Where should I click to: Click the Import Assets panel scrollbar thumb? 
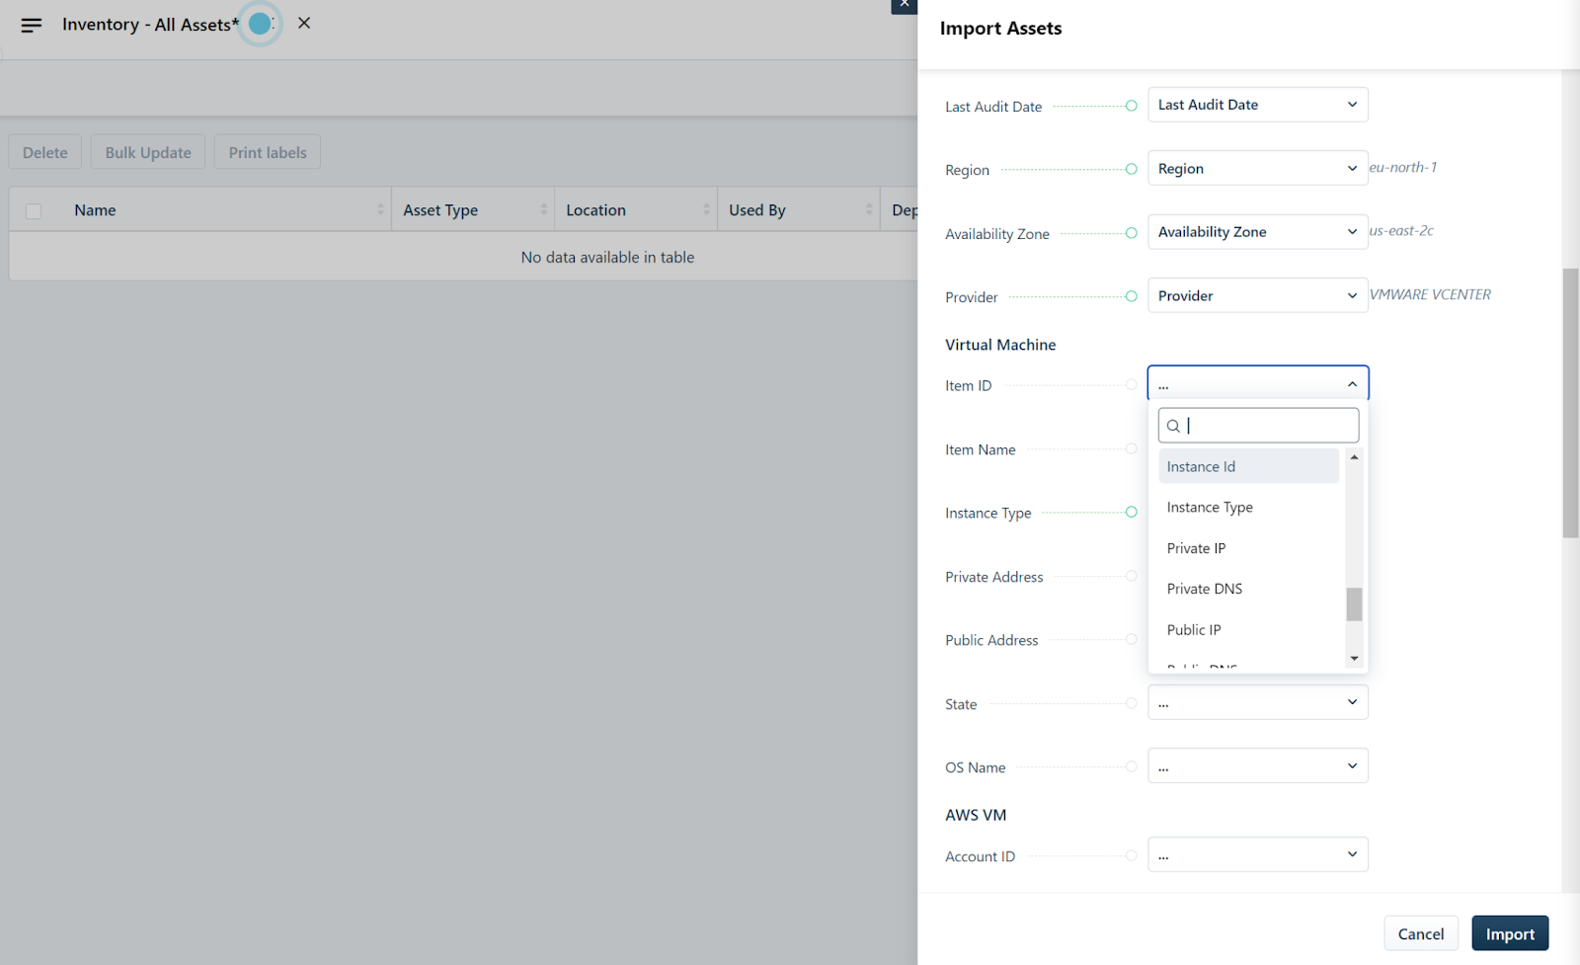[1570, 403]
